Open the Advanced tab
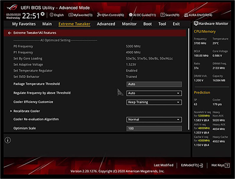235x179 pixels. [x=106, y=24]
